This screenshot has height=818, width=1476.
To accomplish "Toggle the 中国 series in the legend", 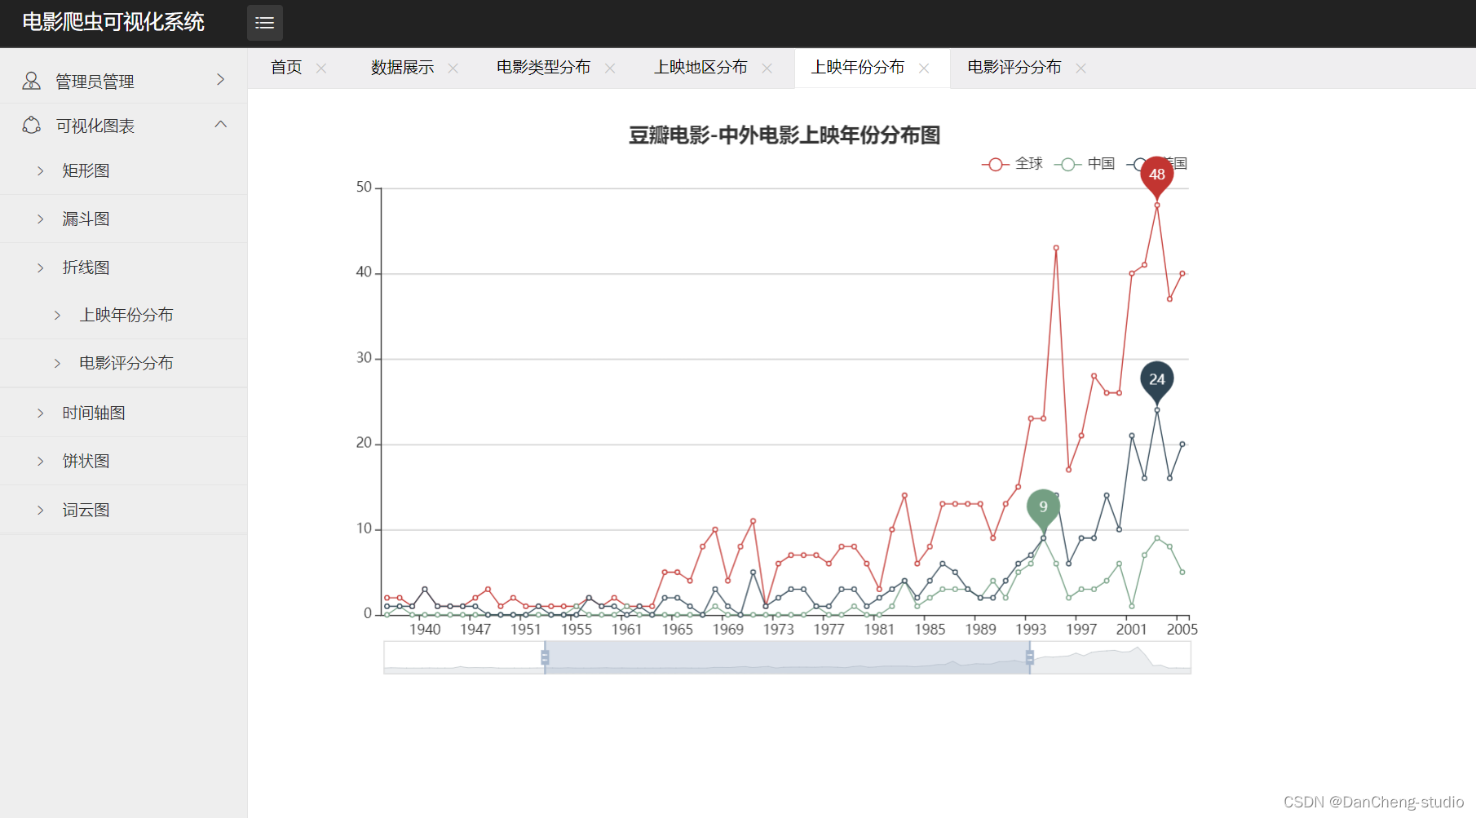I will click(1085, 164).
